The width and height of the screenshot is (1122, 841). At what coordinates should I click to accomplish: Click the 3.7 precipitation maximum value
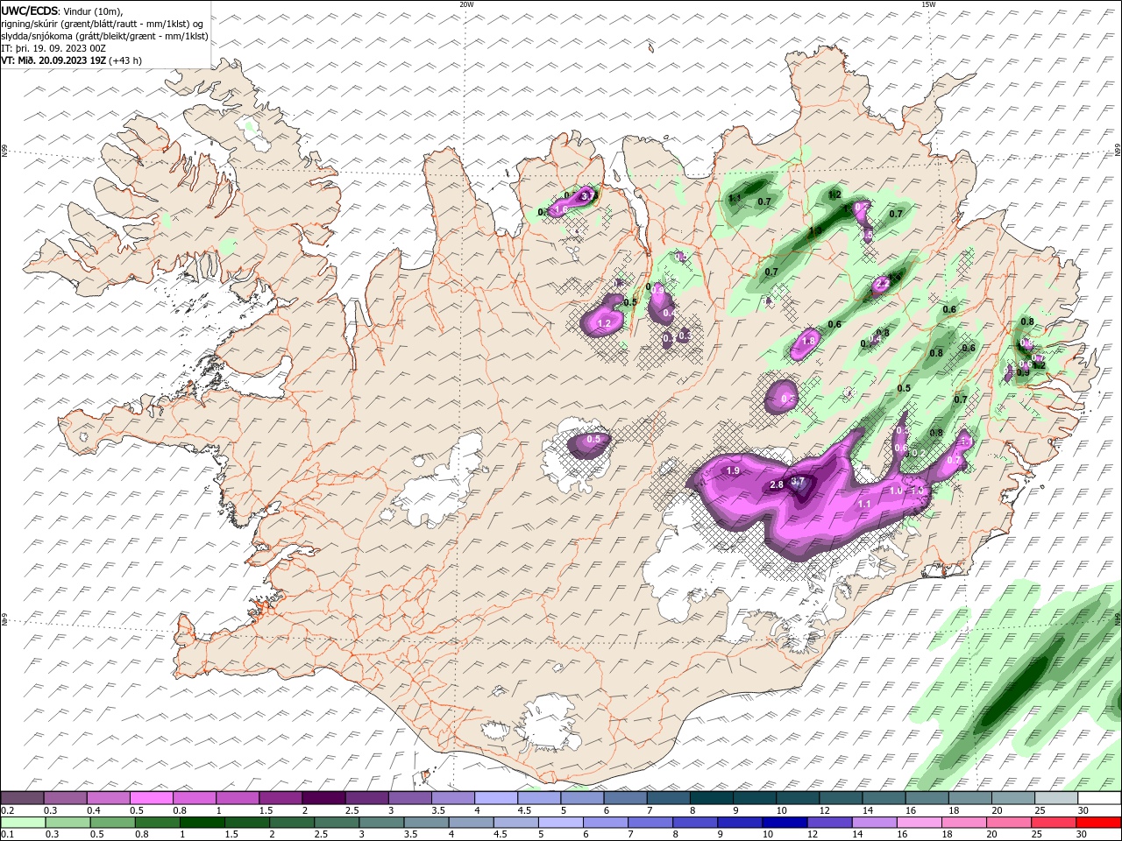coord(798,482)
